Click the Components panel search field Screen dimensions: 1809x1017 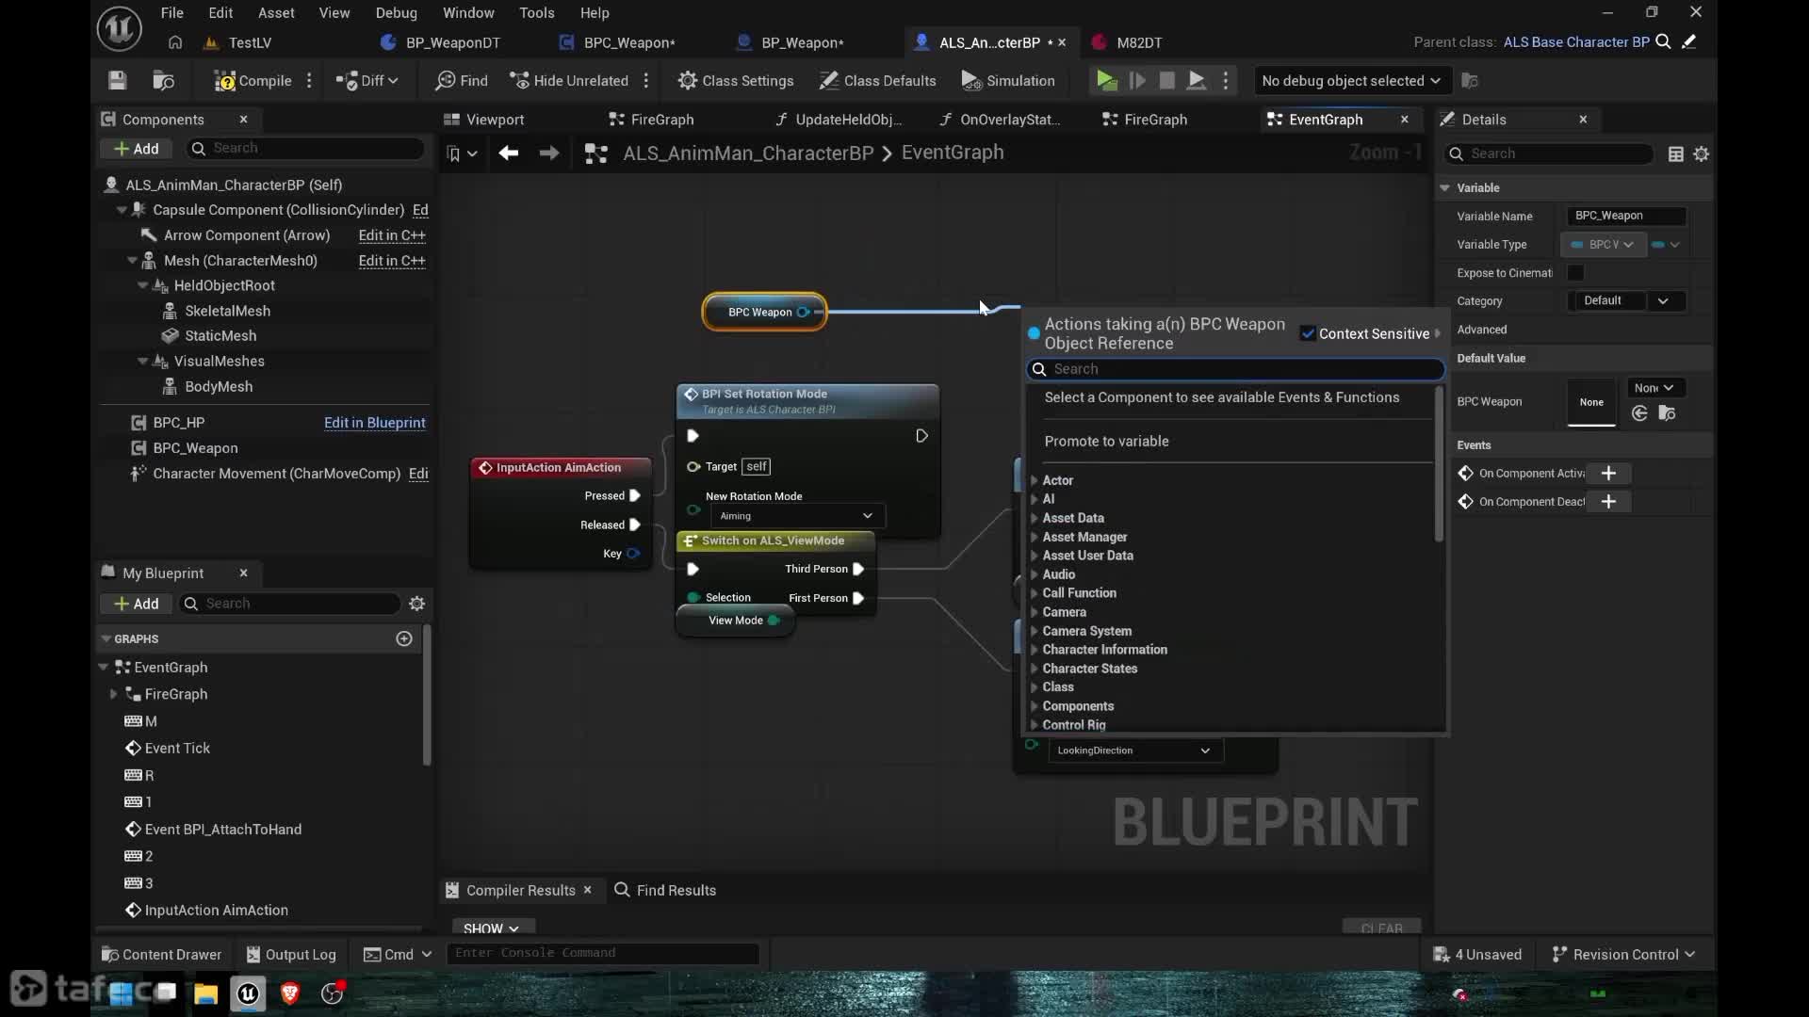306,149
